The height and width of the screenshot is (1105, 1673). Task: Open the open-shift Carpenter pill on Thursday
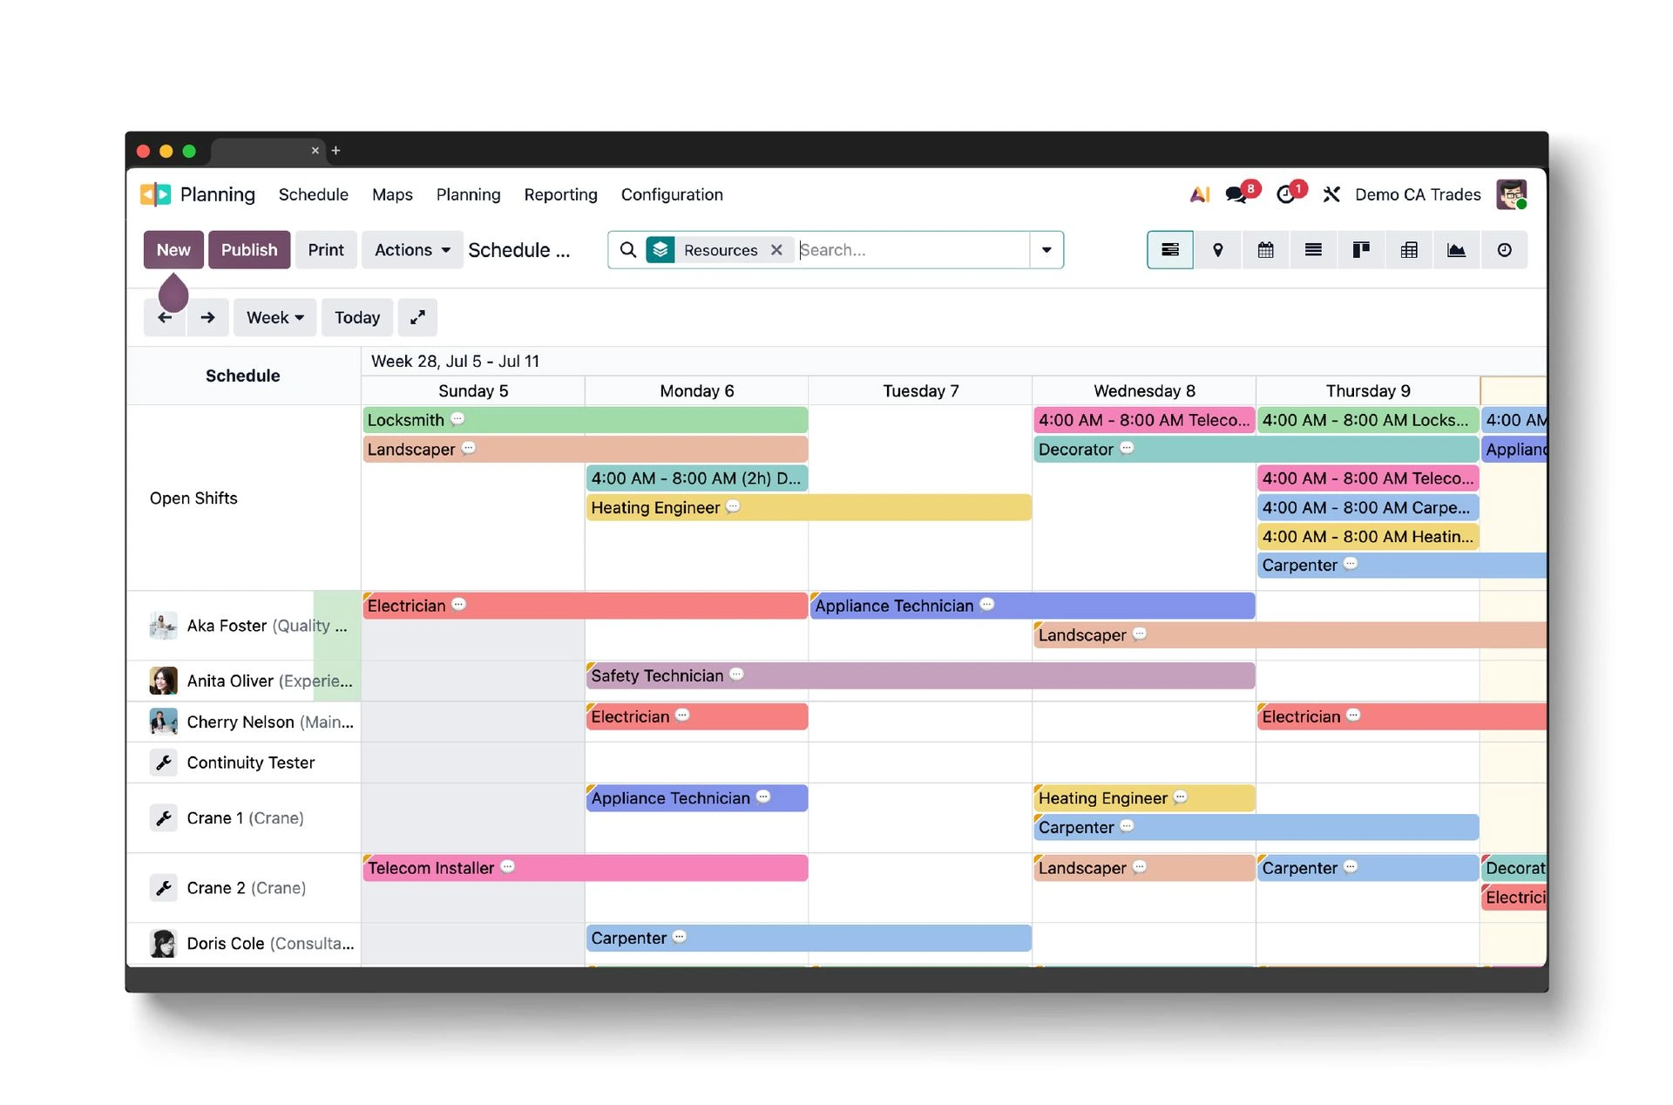[x=1402, y=566]
